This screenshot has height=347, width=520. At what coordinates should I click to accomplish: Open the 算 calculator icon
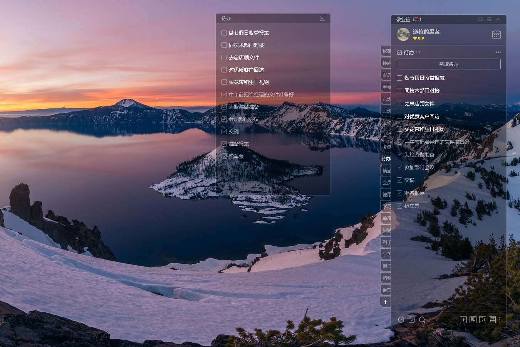coord(492,320)
